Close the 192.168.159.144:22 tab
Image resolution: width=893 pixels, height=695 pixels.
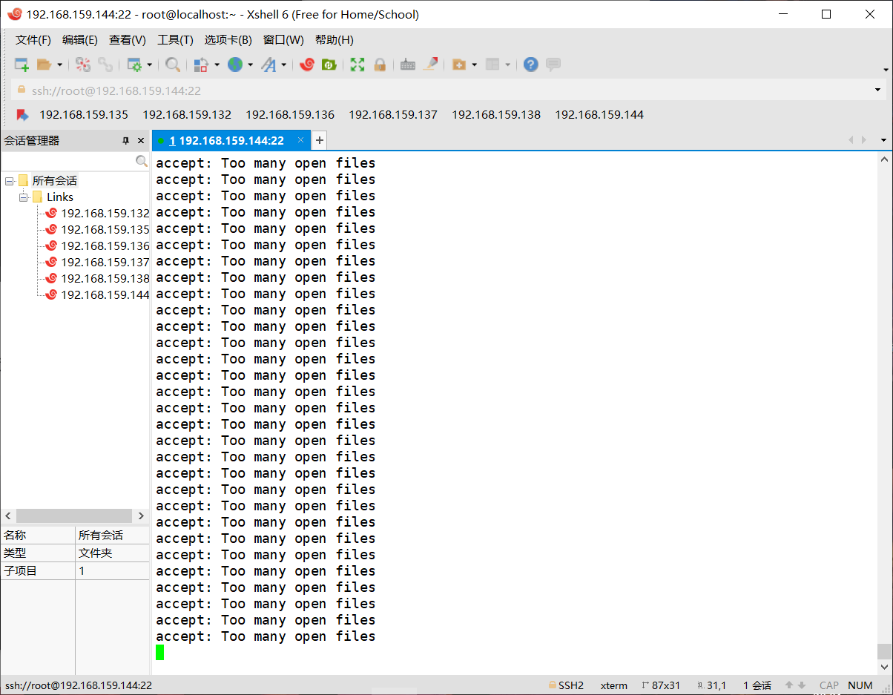(300, 140)
